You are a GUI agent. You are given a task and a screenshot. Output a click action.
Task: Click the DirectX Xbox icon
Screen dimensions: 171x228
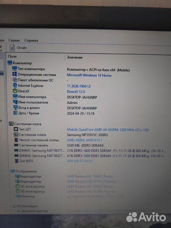coord(15,91)
